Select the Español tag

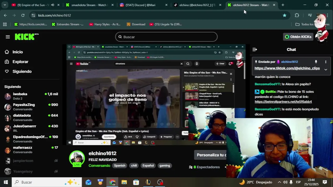point(148,166)
